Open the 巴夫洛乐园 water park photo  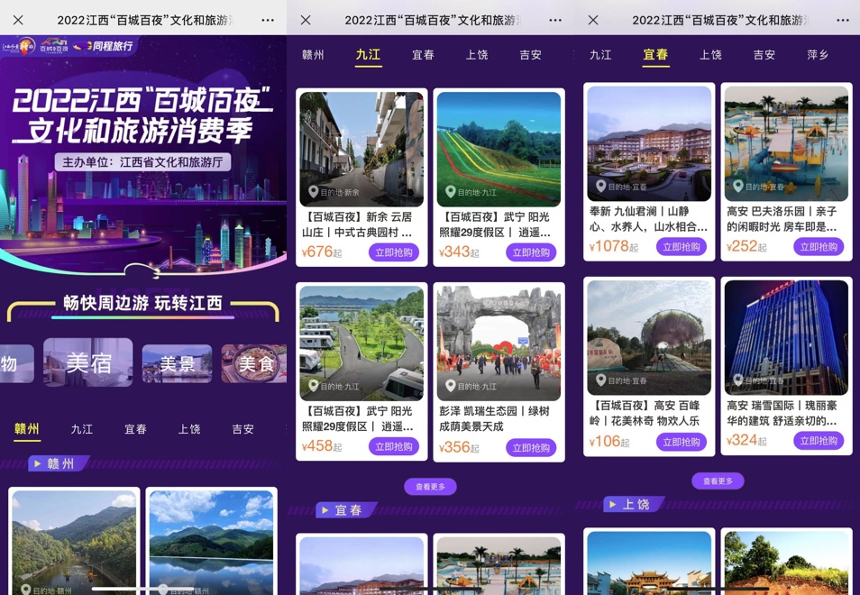[x=786, y=143]
